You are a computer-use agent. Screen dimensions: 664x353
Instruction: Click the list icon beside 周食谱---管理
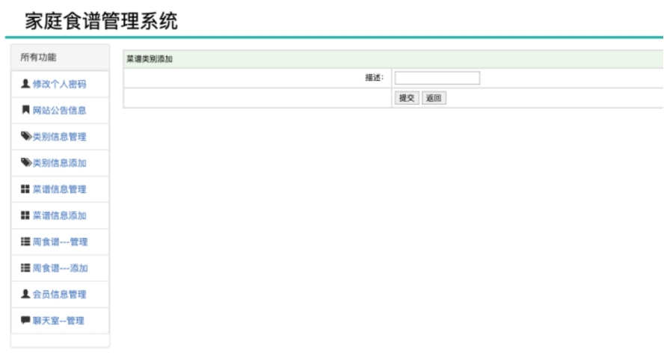25,242
